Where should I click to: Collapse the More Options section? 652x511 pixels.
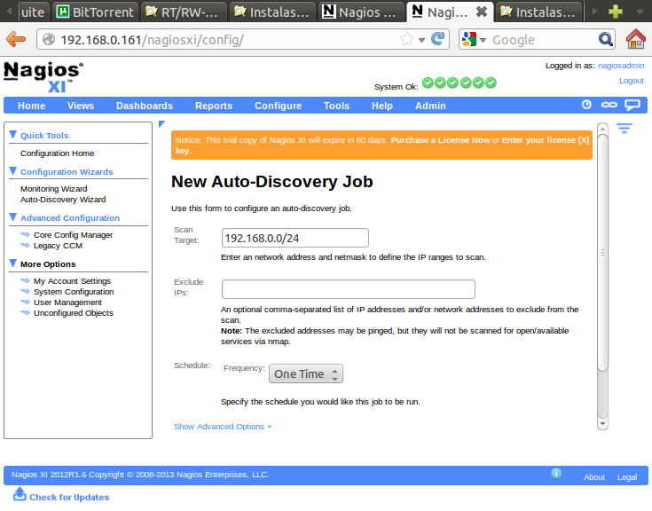(x=13, y=263)
